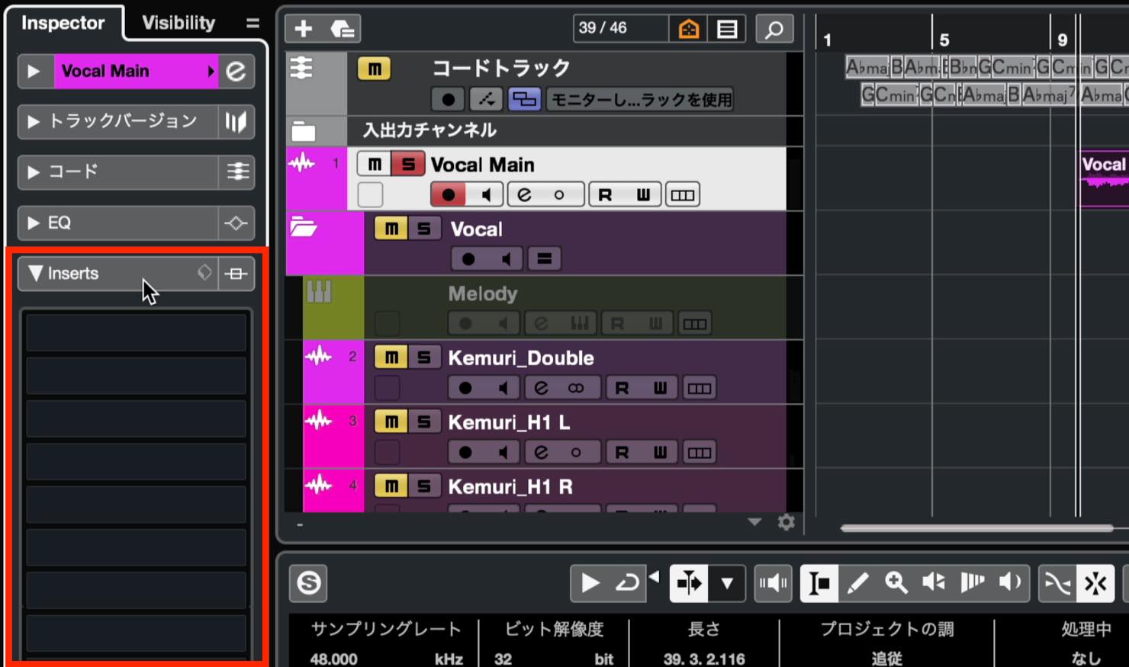This screenshot has height=667, width=1129.
Task: Open Vocal Main edit channel settings in Inspector
Action: (x=236, y=71)
